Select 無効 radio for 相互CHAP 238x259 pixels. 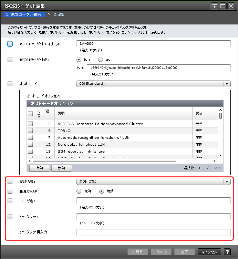pos(101,191)
